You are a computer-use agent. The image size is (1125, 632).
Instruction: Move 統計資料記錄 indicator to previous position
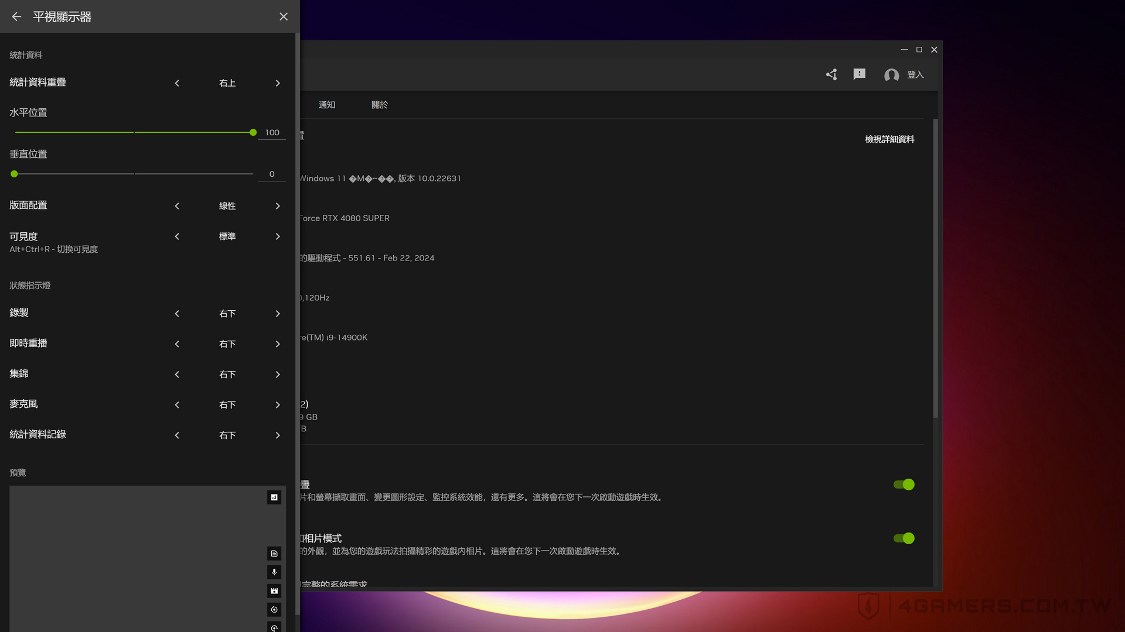[177, 435]
